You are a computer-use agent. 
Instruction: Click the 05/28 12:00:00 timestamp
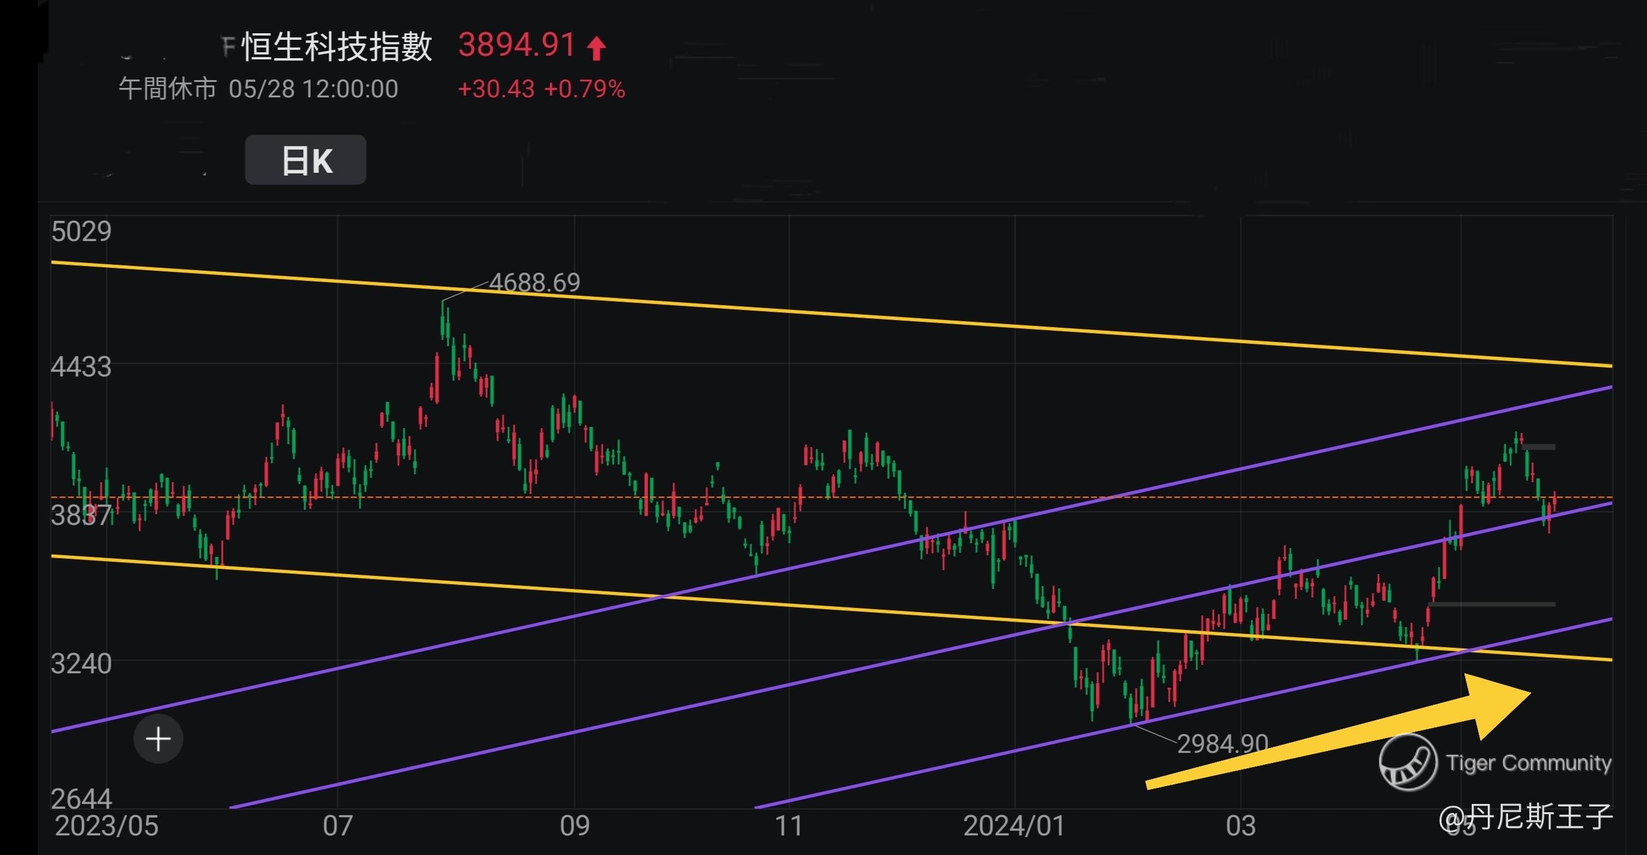click(x=313, y=89)
